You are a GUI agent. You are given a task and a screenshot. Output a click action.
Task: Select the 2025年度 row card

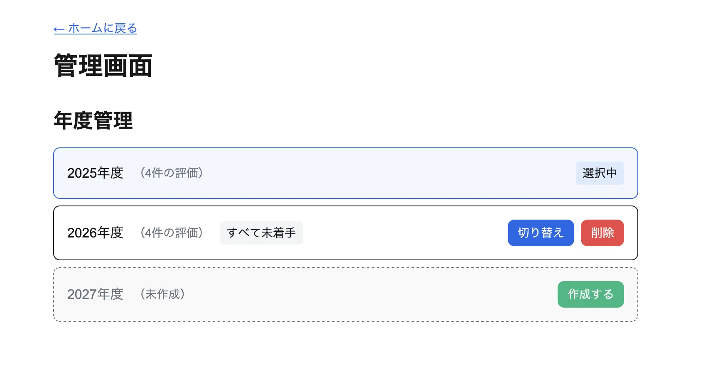tap(346, 173)
